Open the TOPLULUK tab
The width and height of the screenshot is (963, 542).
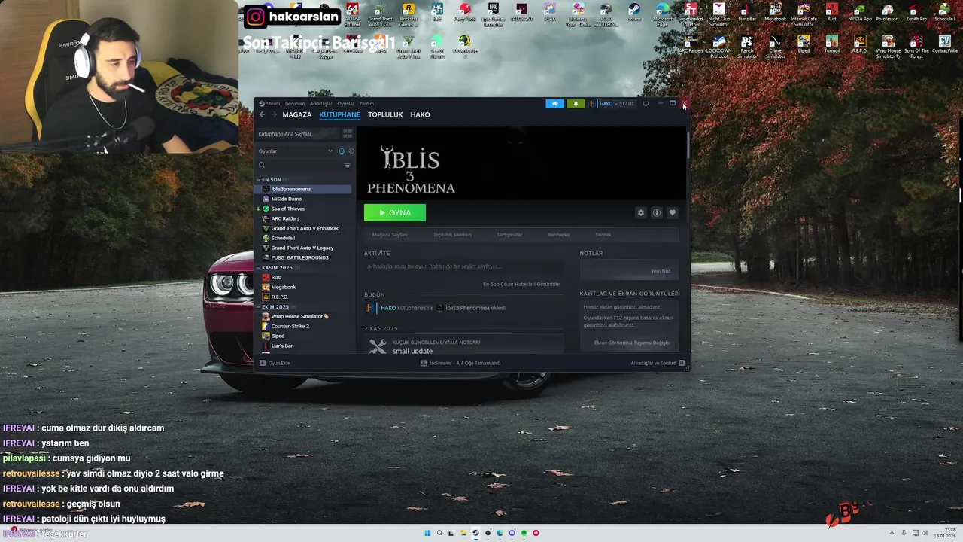click(385, 114)
